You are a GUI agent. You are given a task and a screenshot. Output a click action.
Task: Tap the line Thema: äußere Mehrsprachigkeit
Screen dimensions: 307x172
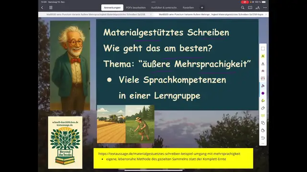coord(177,64)
